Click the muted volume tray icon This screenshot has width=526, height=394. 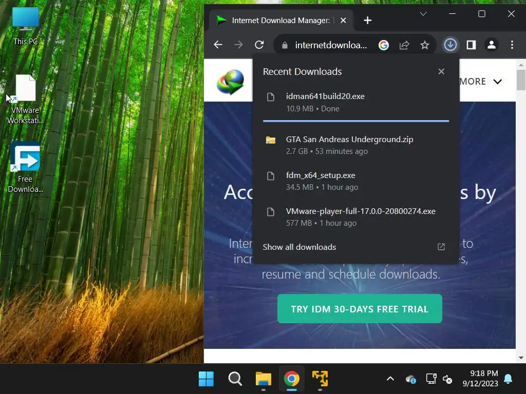pos(447,379)
